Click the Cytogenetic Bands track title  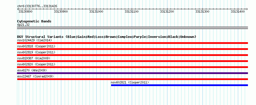pyautogui.click(x=34, y=21)
